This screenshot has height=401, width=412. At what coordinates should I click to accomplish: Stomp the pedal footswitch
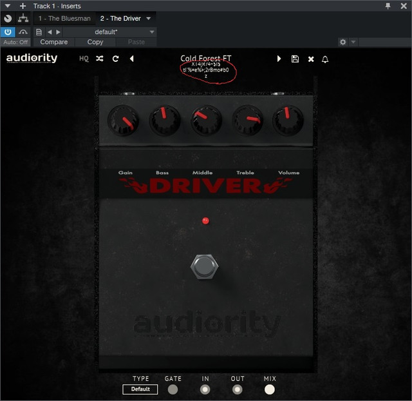(x=205, y=266)
